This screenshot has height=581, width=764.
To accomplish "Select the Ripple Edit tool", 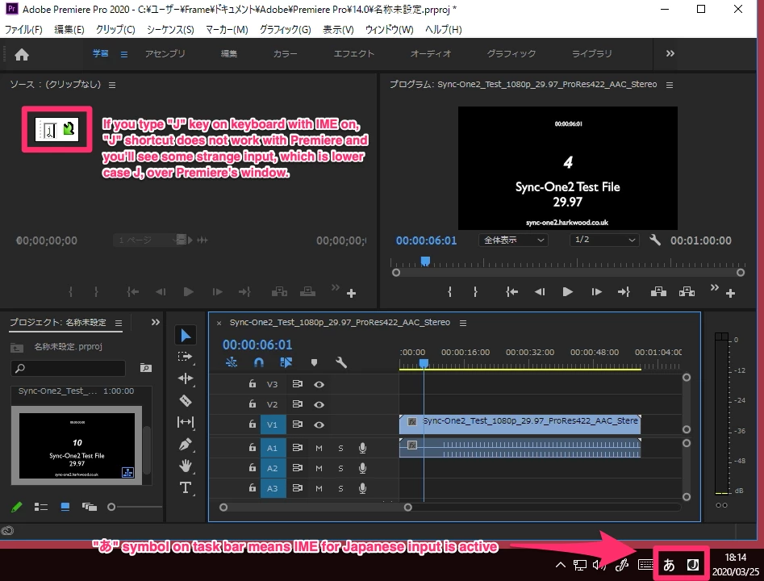I will [186, 378].
